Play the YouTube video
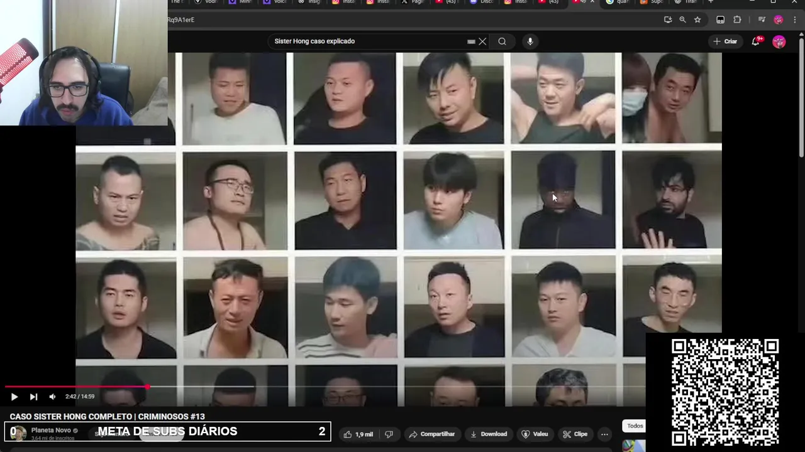The height and width of the screenshot is (452, 805). pyautogui.click(x=14, y=397)
